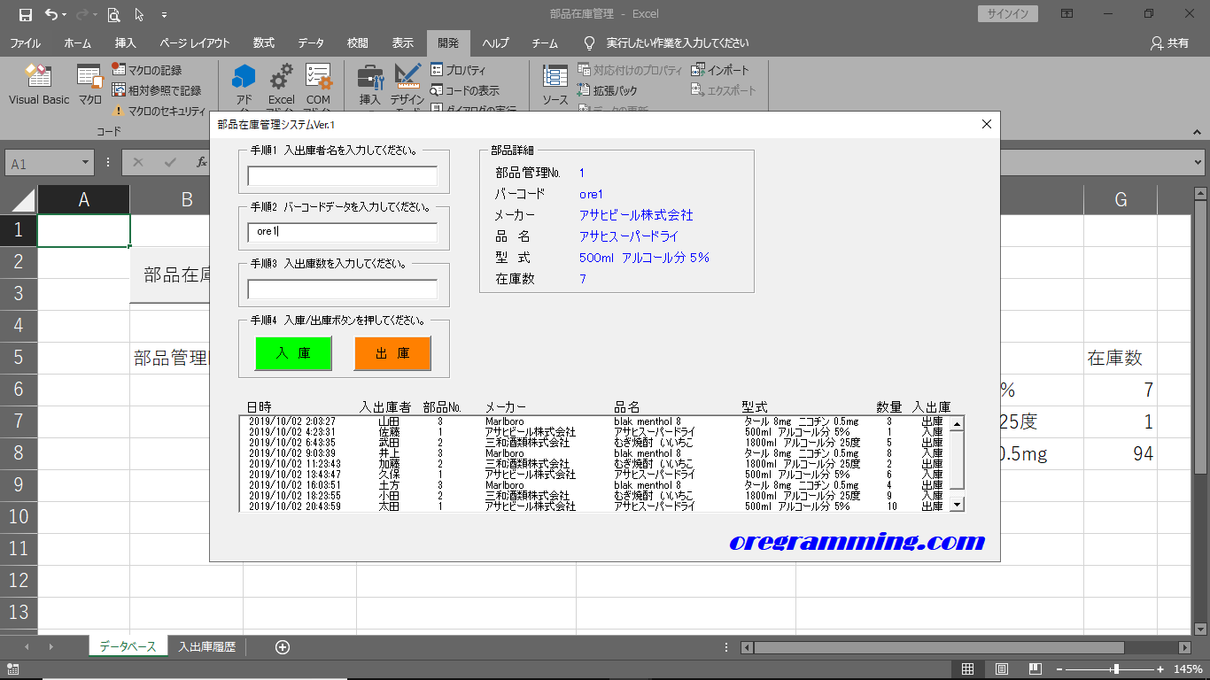Open Insert controls (挿入) dropdown
This screenshot has width=1210, height=680.
click(370, 86)
